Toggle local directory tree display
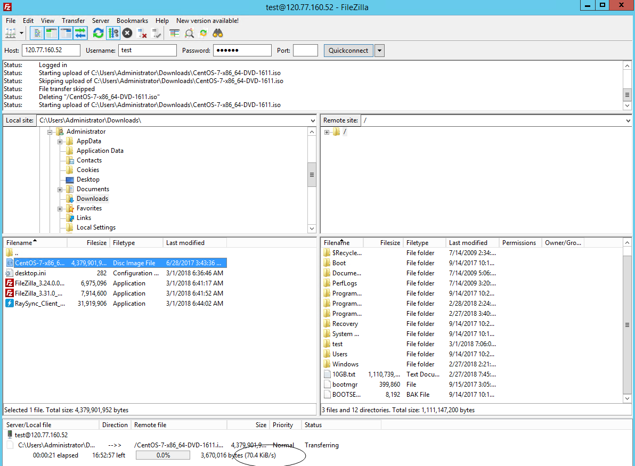The image size is (635, 466). pos(51,33)
